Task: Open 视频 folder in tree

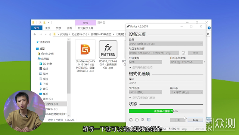Action: pyautogui.click(x=44, y=69)
